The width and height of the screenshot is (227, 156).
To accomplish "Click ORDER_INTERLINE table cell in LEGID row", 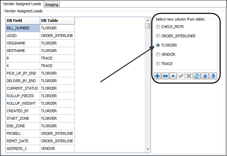I will pos(57,36).
